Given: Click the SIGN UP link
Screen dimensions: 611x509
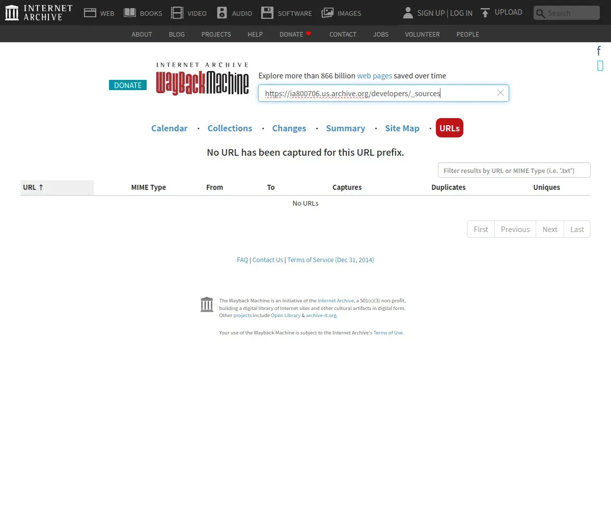Looking at the screenshot, I should point(431,13).
